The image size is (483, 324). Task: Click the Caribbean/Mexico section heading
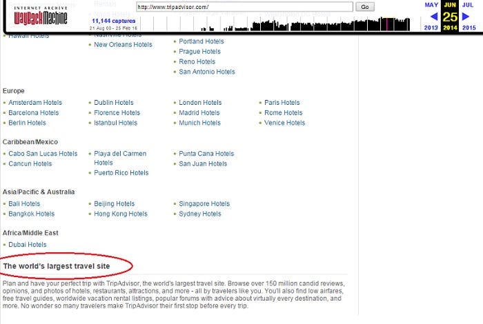(30, 142)
